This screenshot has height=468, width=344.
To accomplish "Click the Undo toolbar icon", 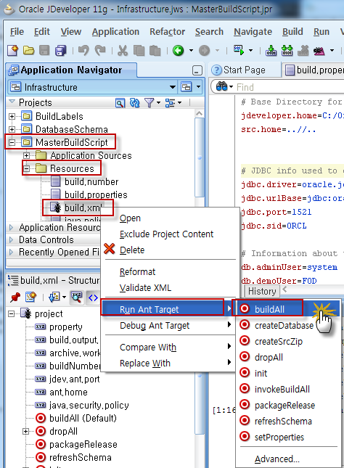I will 83,51.
